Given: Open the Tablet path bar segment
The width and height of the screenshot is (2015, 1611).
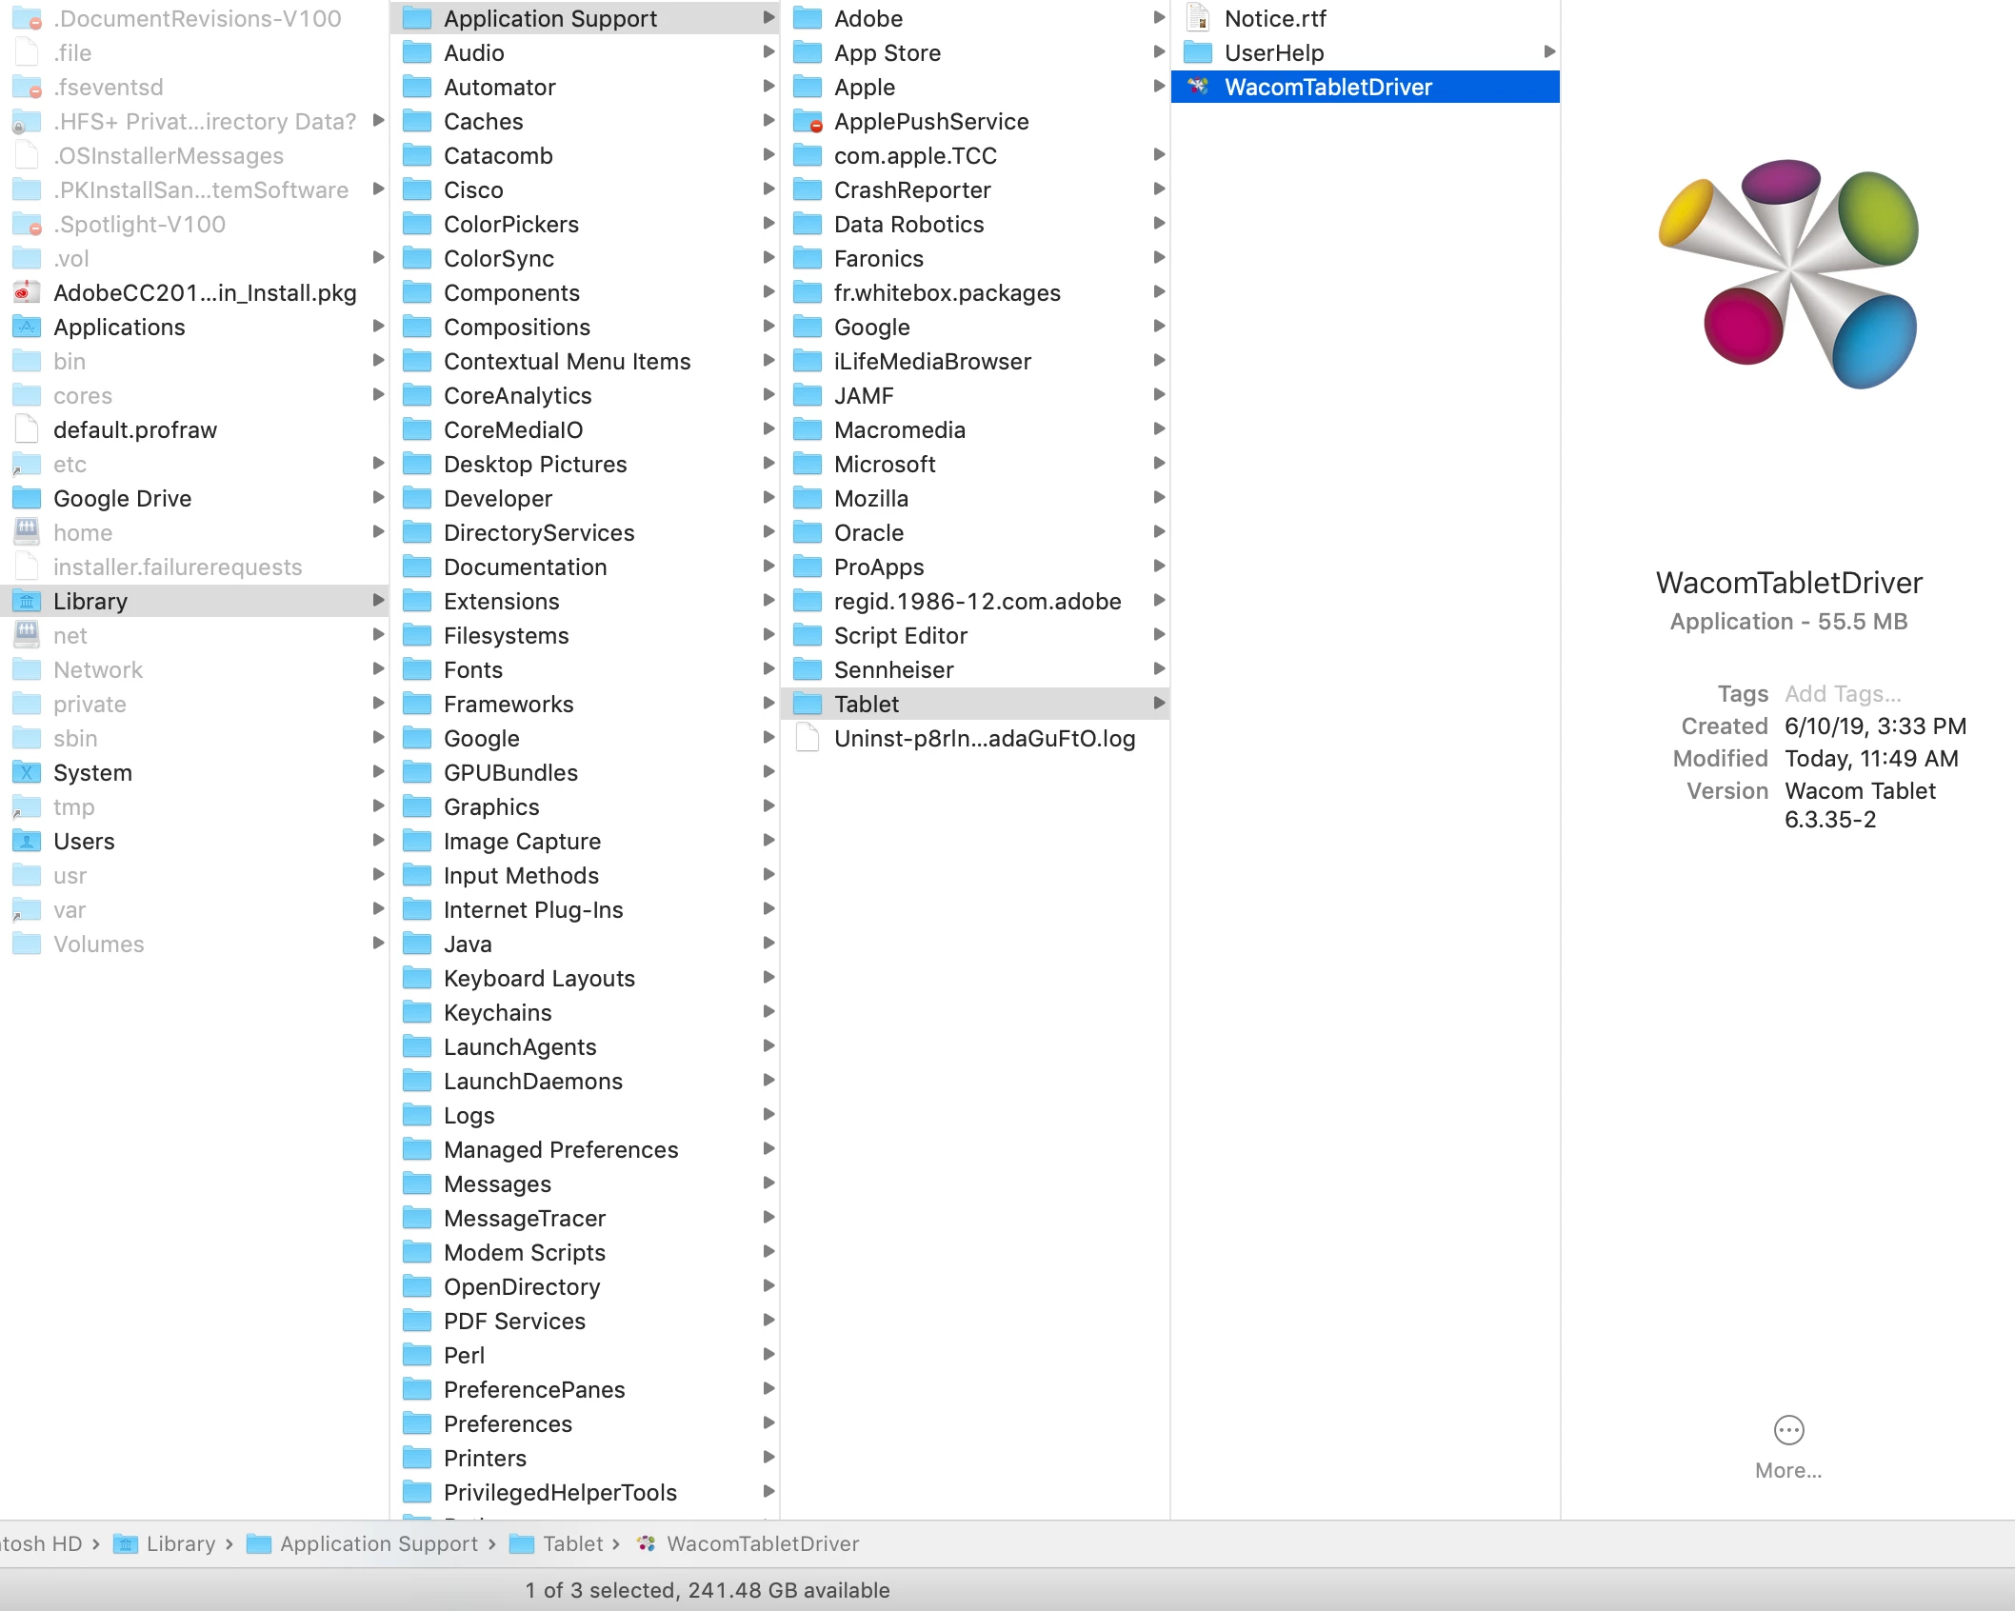Looking at the screenshot, I should tap(556, 1543).
